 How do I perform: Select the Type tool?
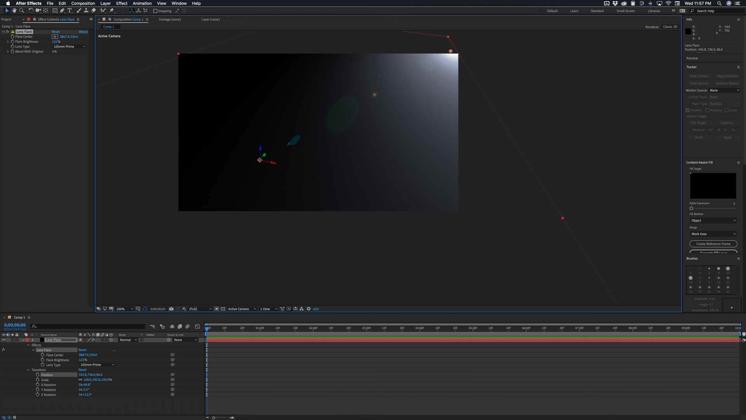pos(70,10)
